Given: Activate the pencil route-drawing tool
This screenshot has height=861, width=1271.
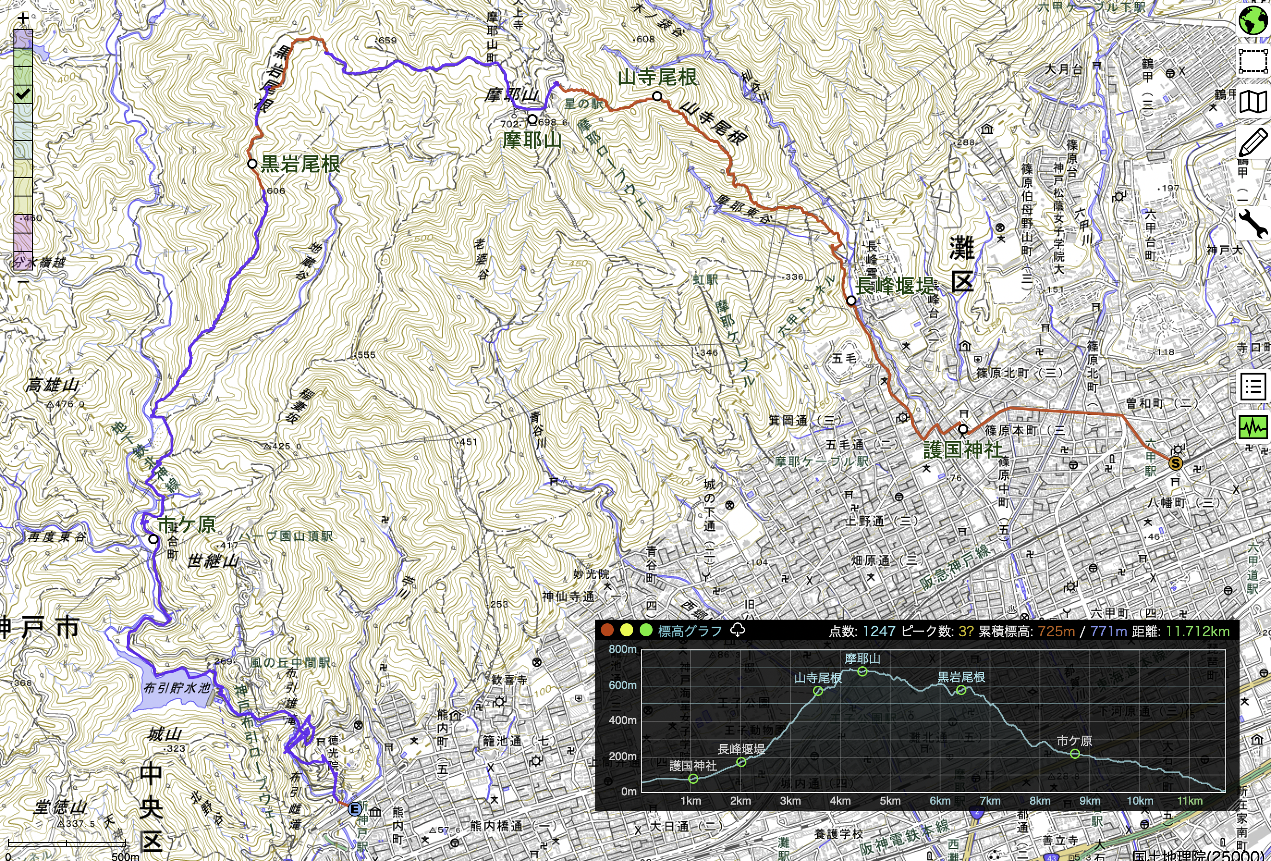Looking at the screenshot, I should 1253,142.
